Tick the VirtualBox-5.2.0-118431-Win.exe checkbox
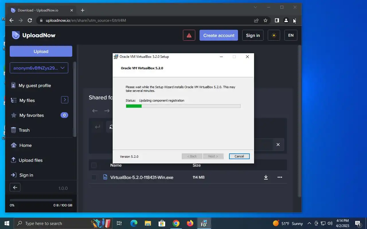Viewport: 367px width, 229px height. (x=94, y=177)
